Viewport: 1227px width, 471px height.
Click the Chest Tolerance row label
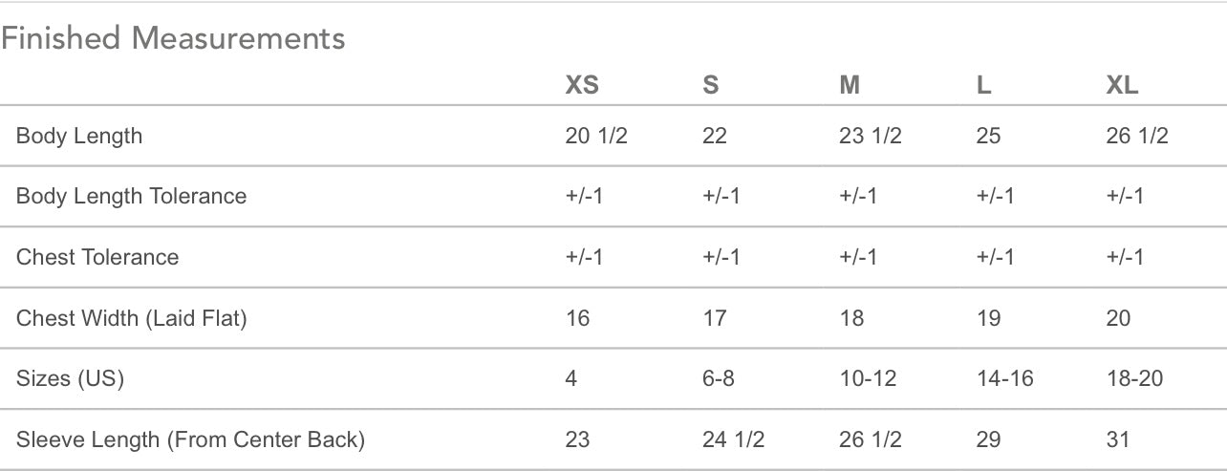point(97,257)
